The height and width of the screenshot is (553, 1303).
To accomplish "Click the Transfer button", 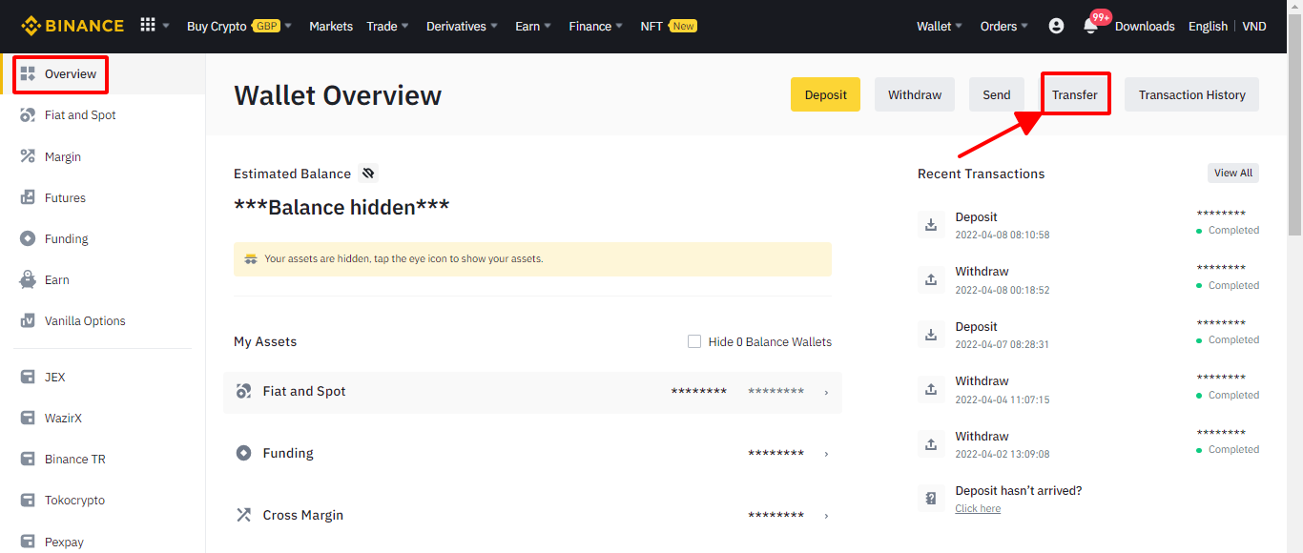I will (x=1075, y=94).
